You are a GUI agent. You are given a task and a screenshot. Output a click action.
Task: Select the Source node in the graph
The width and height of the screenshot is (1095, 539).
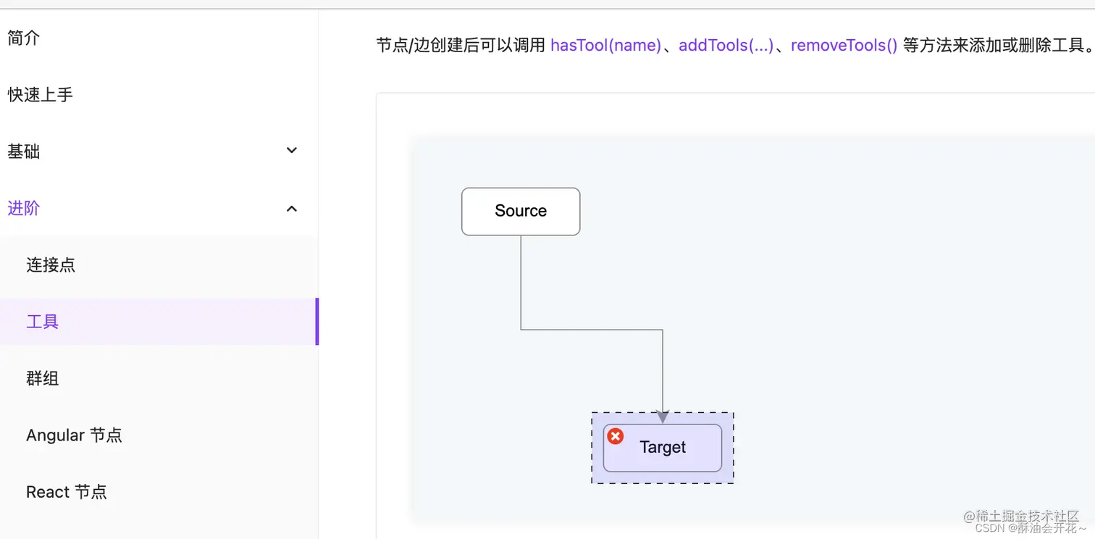[x=521, y=212]
